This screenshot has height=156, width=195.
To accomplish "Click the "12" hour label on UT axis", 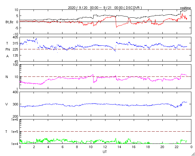I will [105, 147].
